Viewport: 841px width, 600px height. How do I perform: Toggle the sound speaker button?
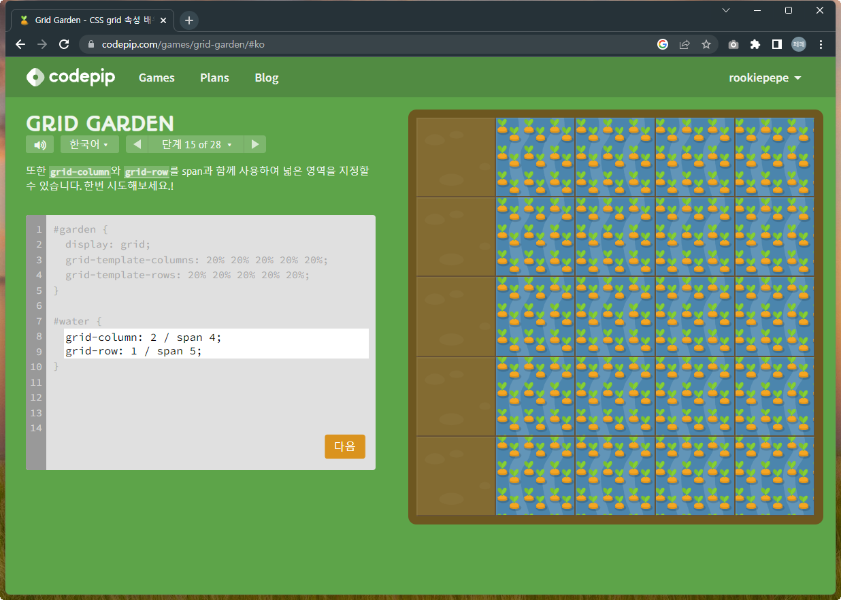tap(39, 144)
